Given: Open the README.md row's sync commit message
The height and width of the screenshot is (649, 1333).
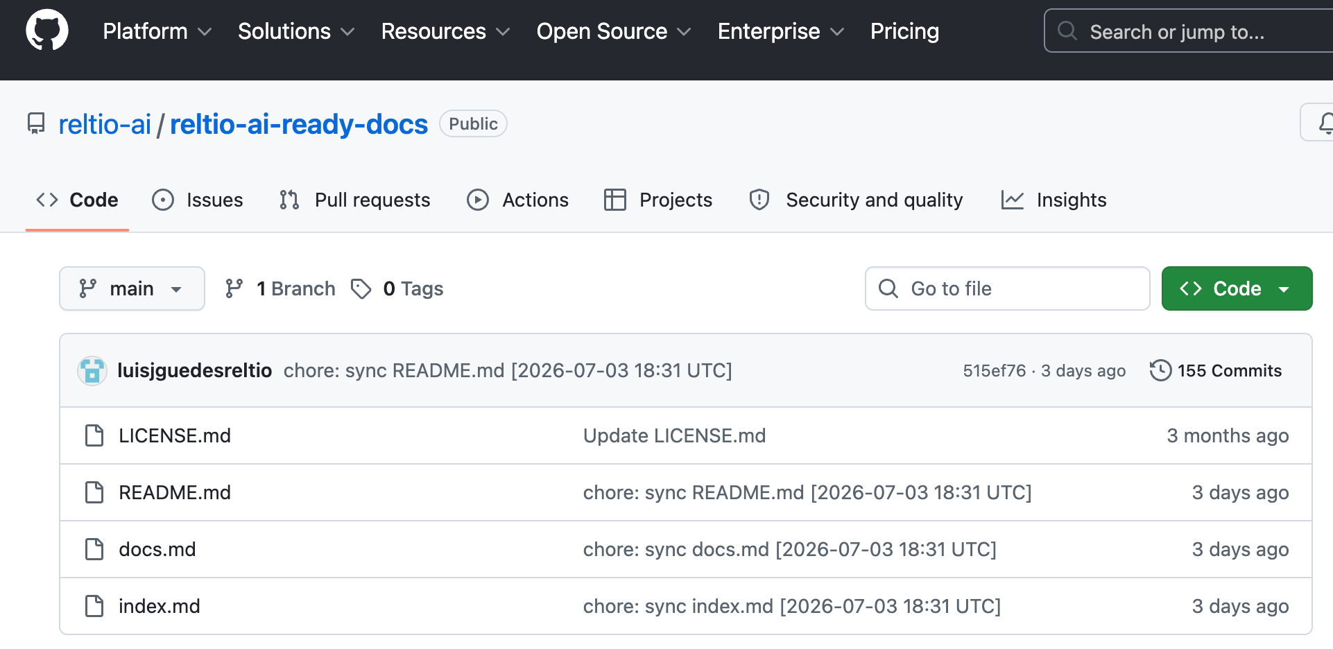Looking at the screenshot, I should [807, 492].
